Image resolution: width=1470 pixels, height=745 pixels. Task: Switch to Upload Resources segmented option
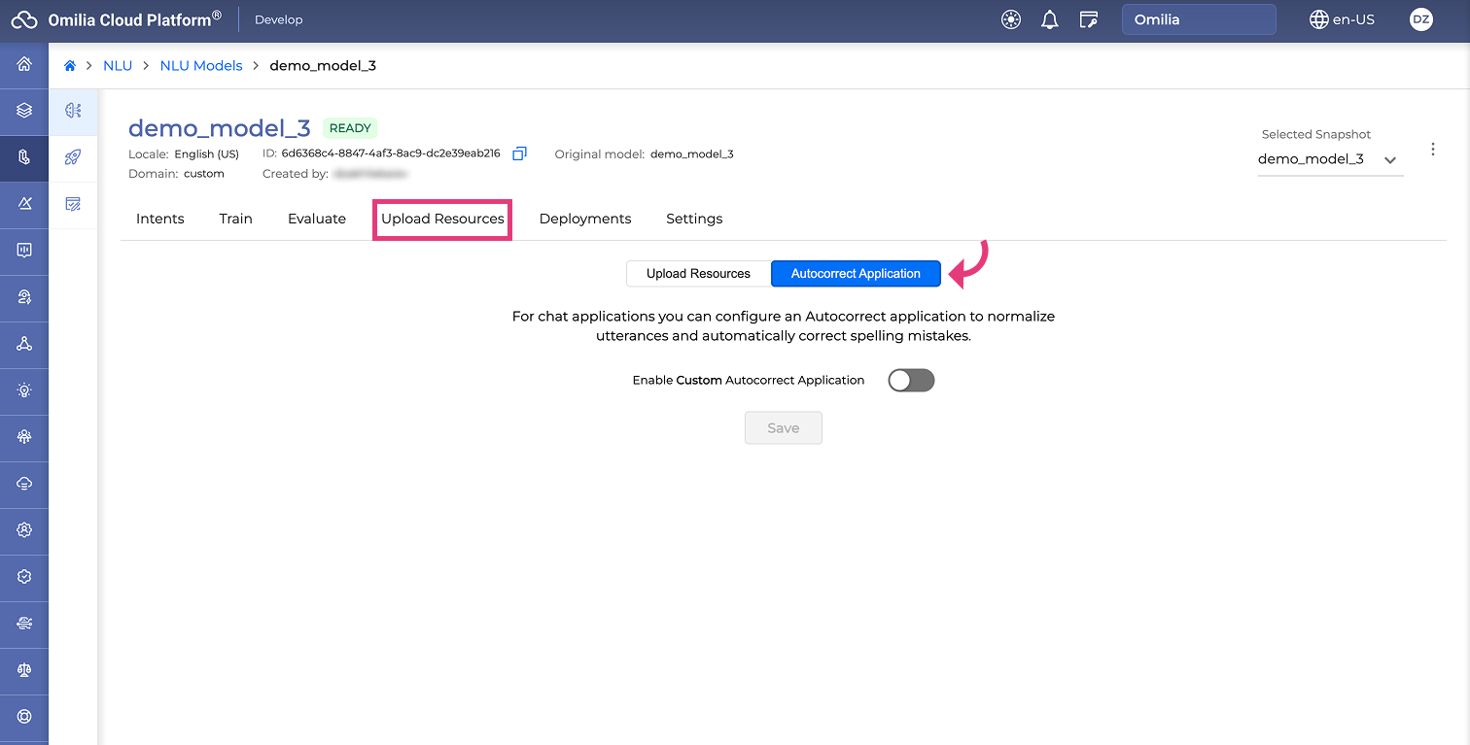[698, 274]
